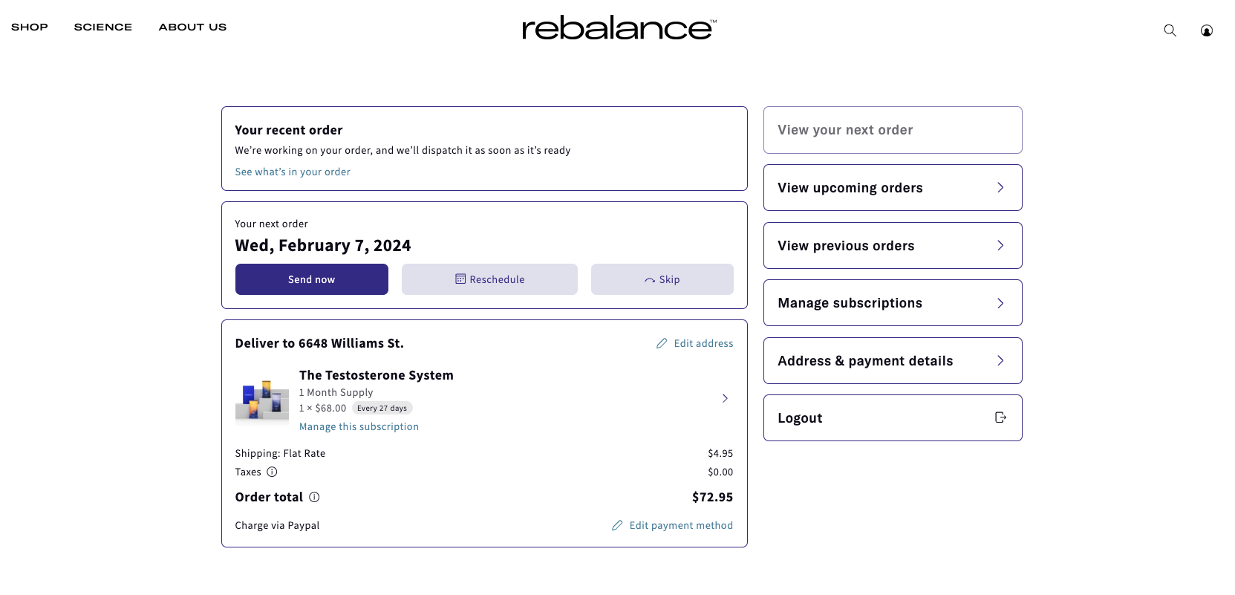This screenshot has height=595, width=1235.
Task: Click the logout exit icon
Action: tap(1000, 417)
